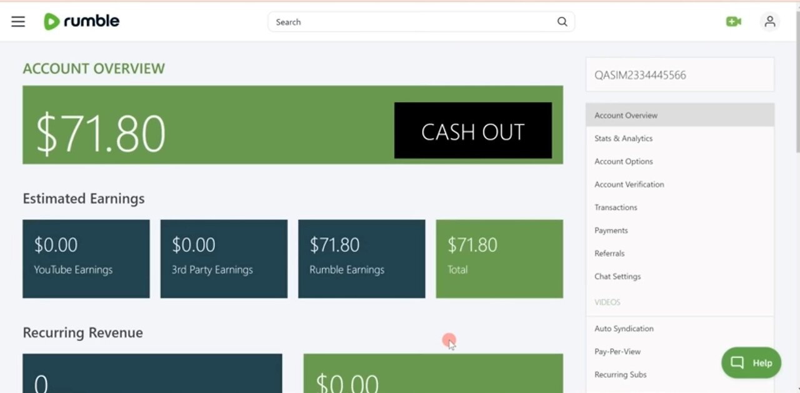Viewport: 800px width, 393px height.
Task: Click the Rumble Earnings tile
Action: pyautogui.click(x=362, y=259)
